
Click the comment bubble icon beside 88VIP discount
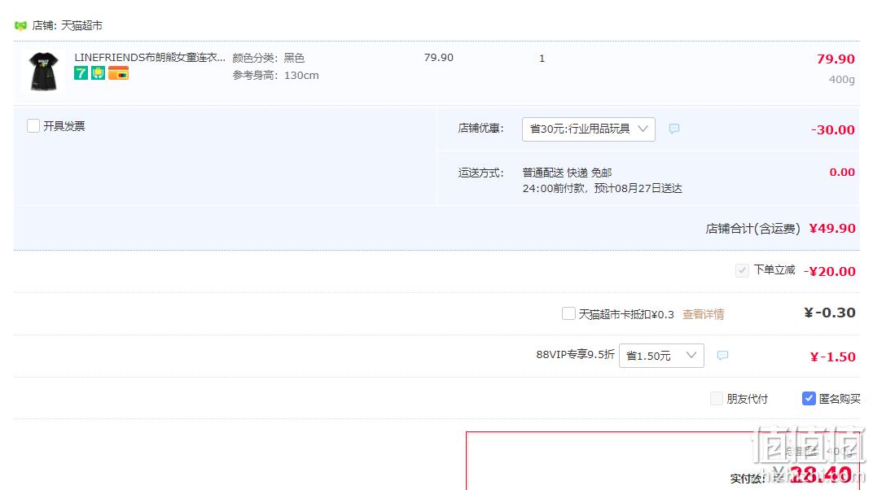722,356
